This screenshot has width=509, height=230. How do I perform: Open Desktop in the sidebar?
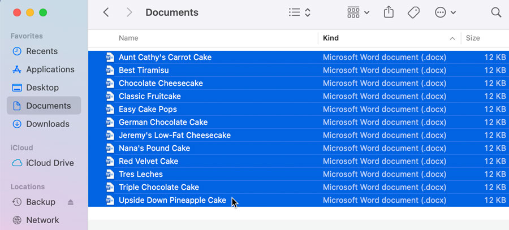[x=44, y=88]
